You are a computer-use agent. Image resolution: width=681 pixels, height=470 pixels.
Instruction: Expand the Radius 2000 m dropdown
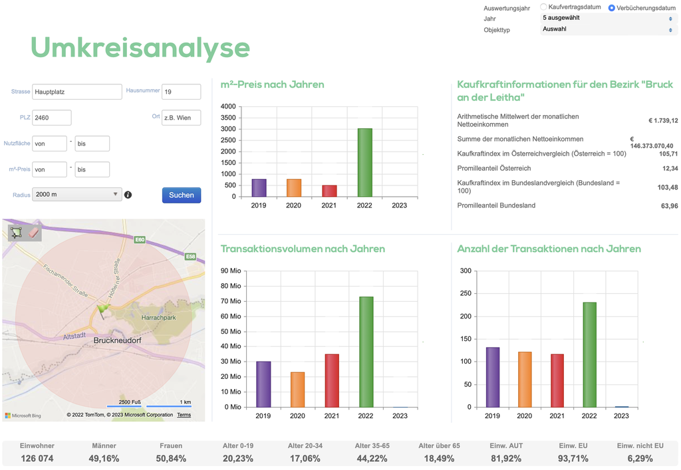76,195
